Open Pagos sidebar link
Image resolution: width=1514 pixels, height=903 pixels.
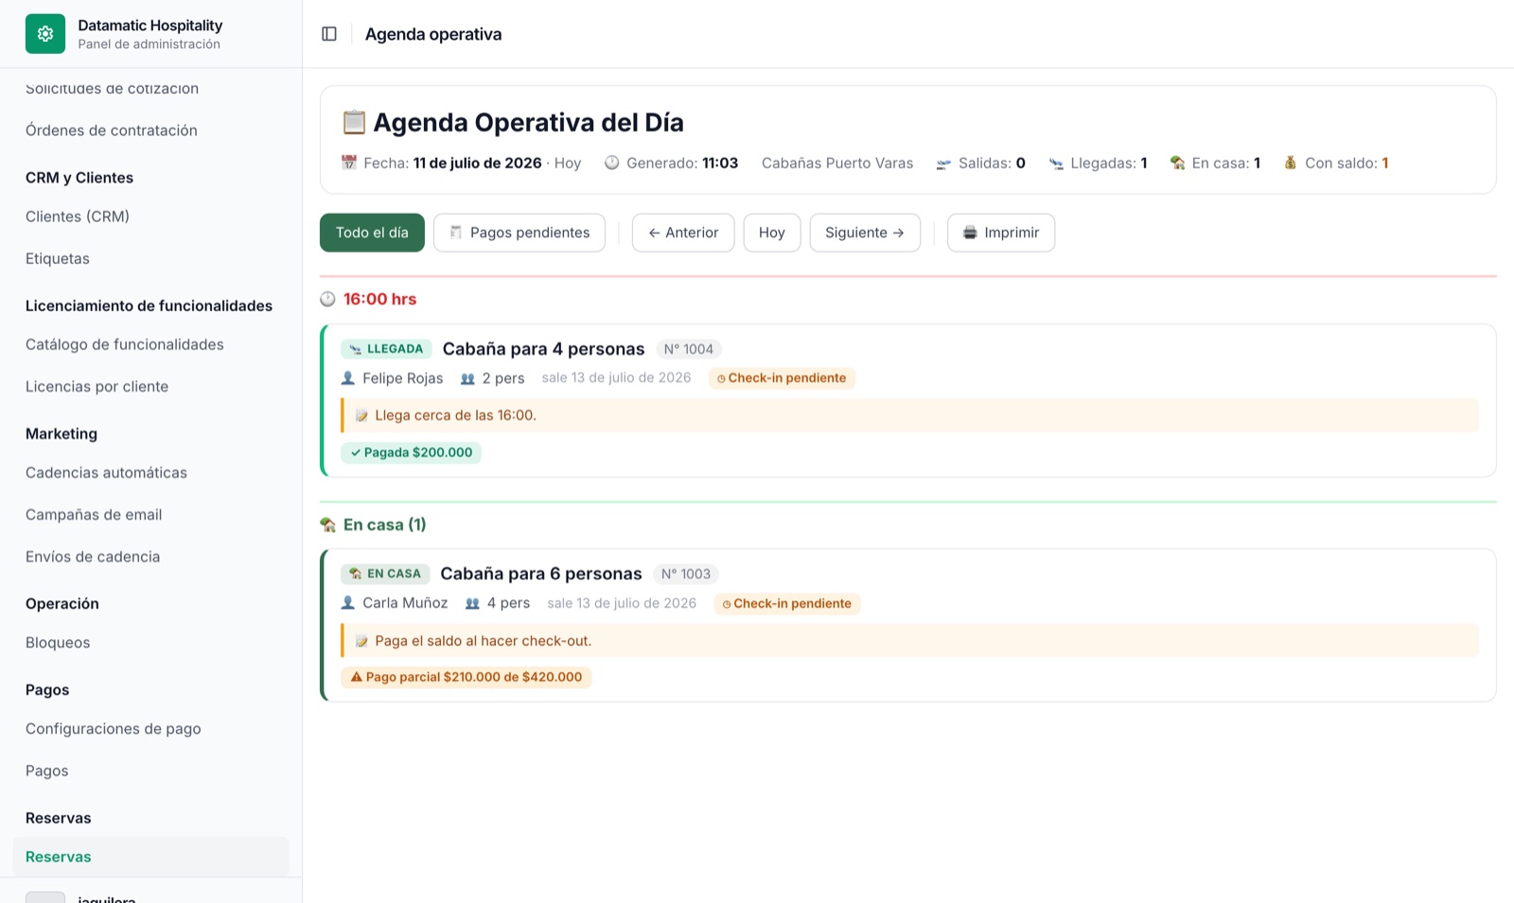pyautogui.click(x=47, y=771)
